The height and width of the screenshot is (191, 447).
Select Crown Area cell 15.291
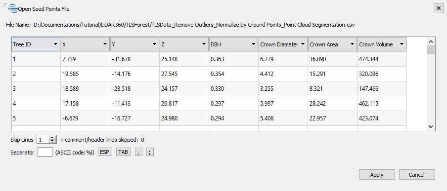[332, 74]
